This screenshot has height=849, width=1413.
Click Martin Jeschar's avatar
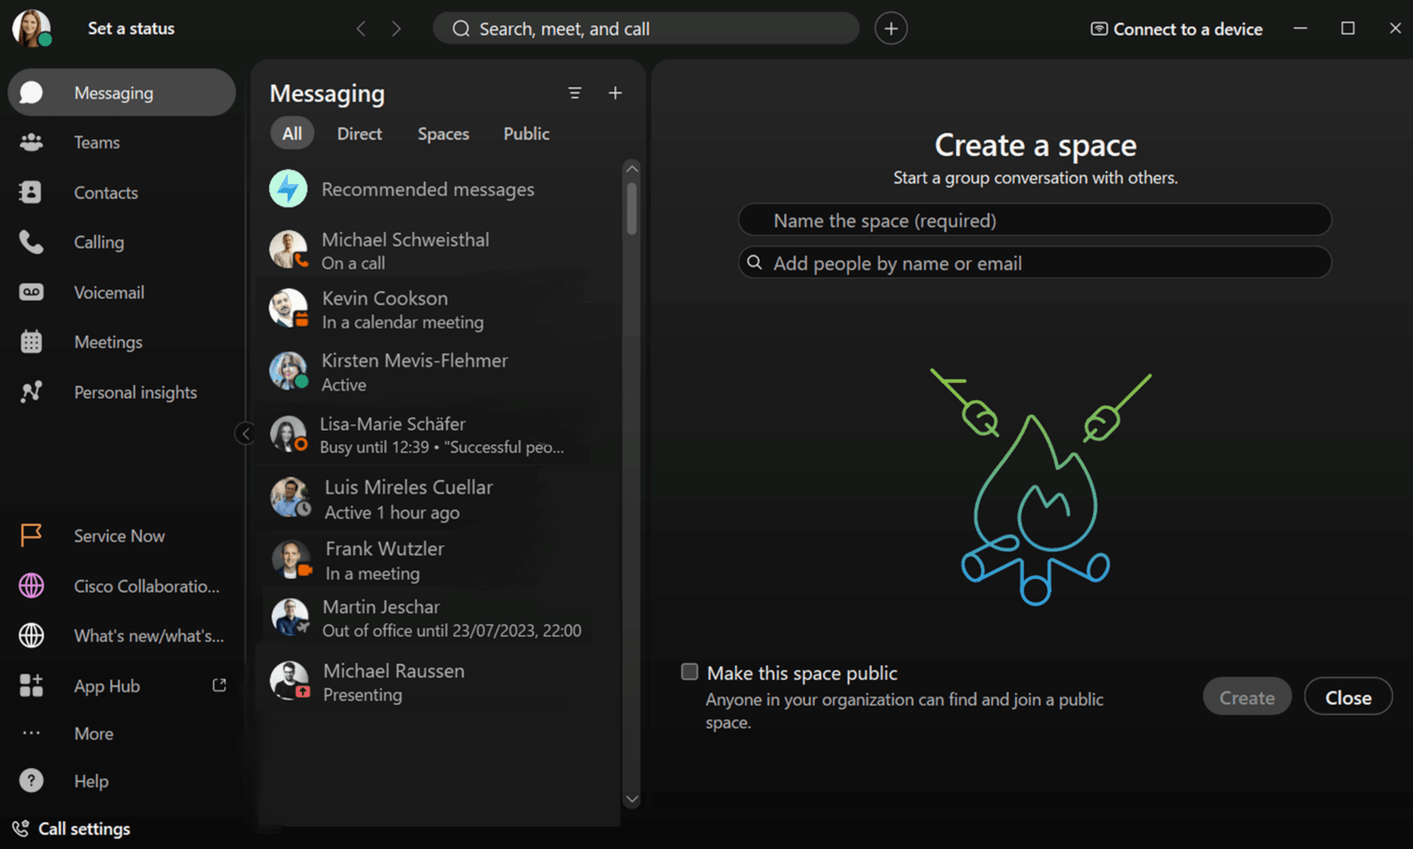point(290,617)
